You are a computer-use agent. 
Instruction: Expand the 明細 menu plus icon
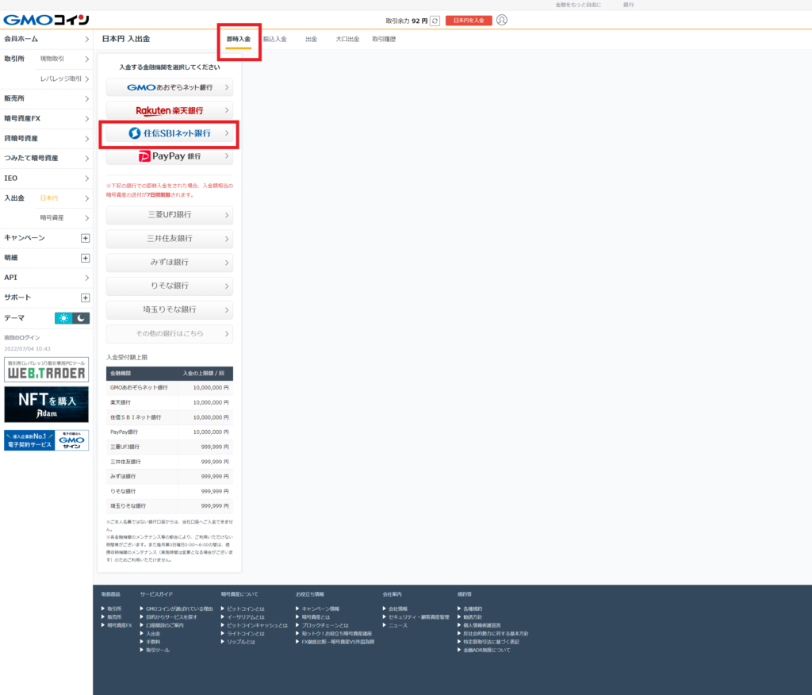[86, 258]
